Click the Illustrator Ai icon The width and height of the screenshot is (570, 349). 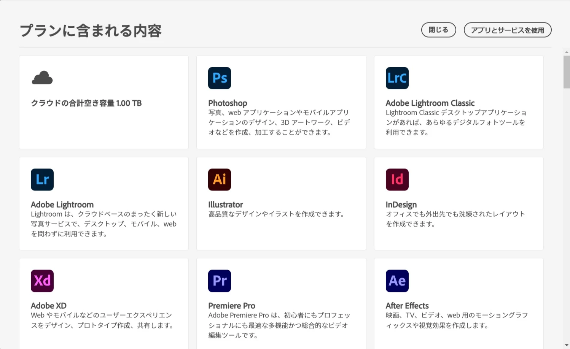pyautogui.click(x=220, y=179)
